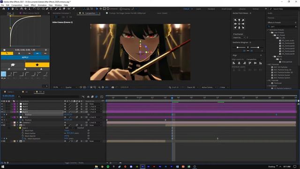This screenshot has height=169, width=300.
Task: Open the keyframe Insert dropdown in Anchor Point Mover
Action: pos(239,38)
